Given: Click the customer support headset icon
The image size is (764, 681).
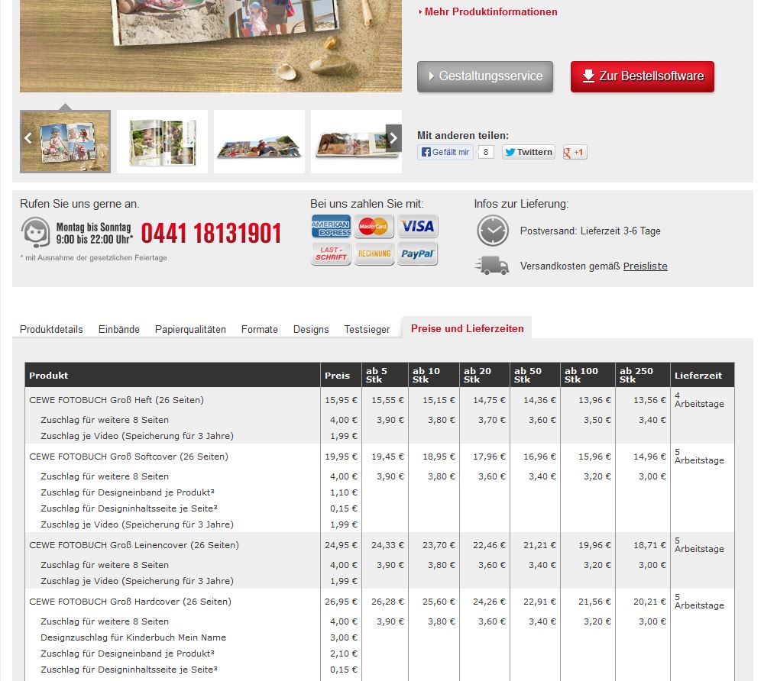Looking at the screenshot, I should (x=36, y=232).
